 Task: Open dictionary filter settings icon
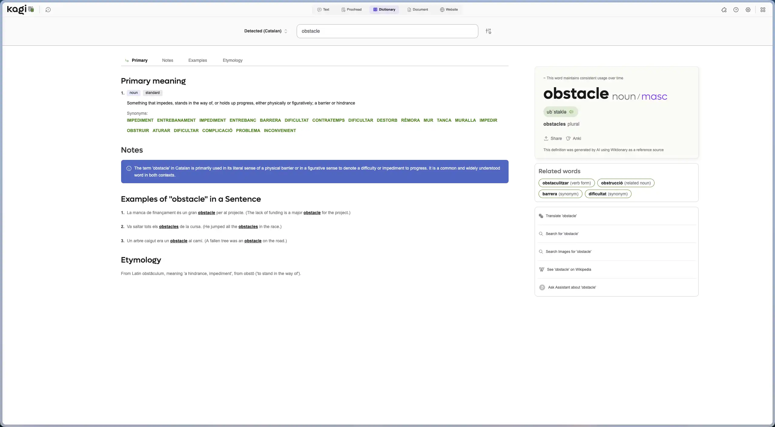tap(488, 31)
